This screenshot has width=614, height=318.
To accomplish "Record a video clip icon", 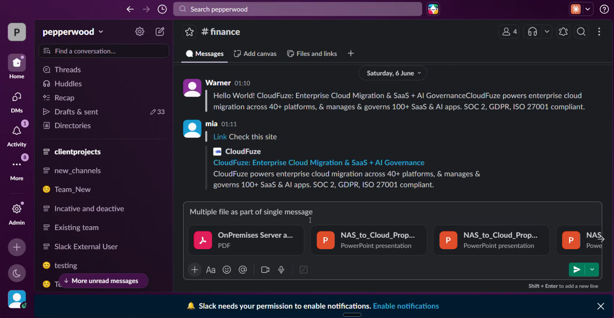I will pyautogui.click(x=265, y=270).
